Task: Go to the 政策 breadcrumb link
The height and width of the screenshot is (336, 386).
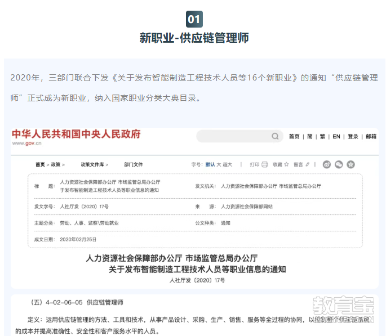Action: 56,164
